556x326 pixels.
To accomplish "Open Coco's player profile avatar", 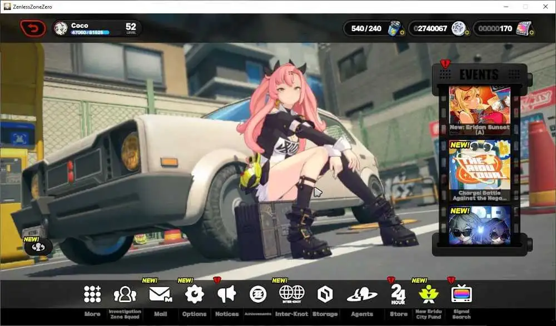I will point(61,28).
